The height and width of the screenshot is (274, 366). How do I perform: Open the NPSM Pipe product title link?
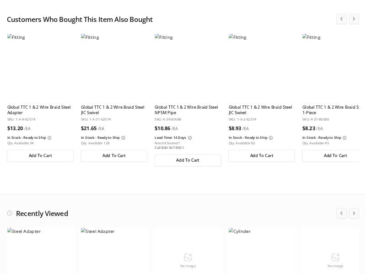tap(186, 110)
